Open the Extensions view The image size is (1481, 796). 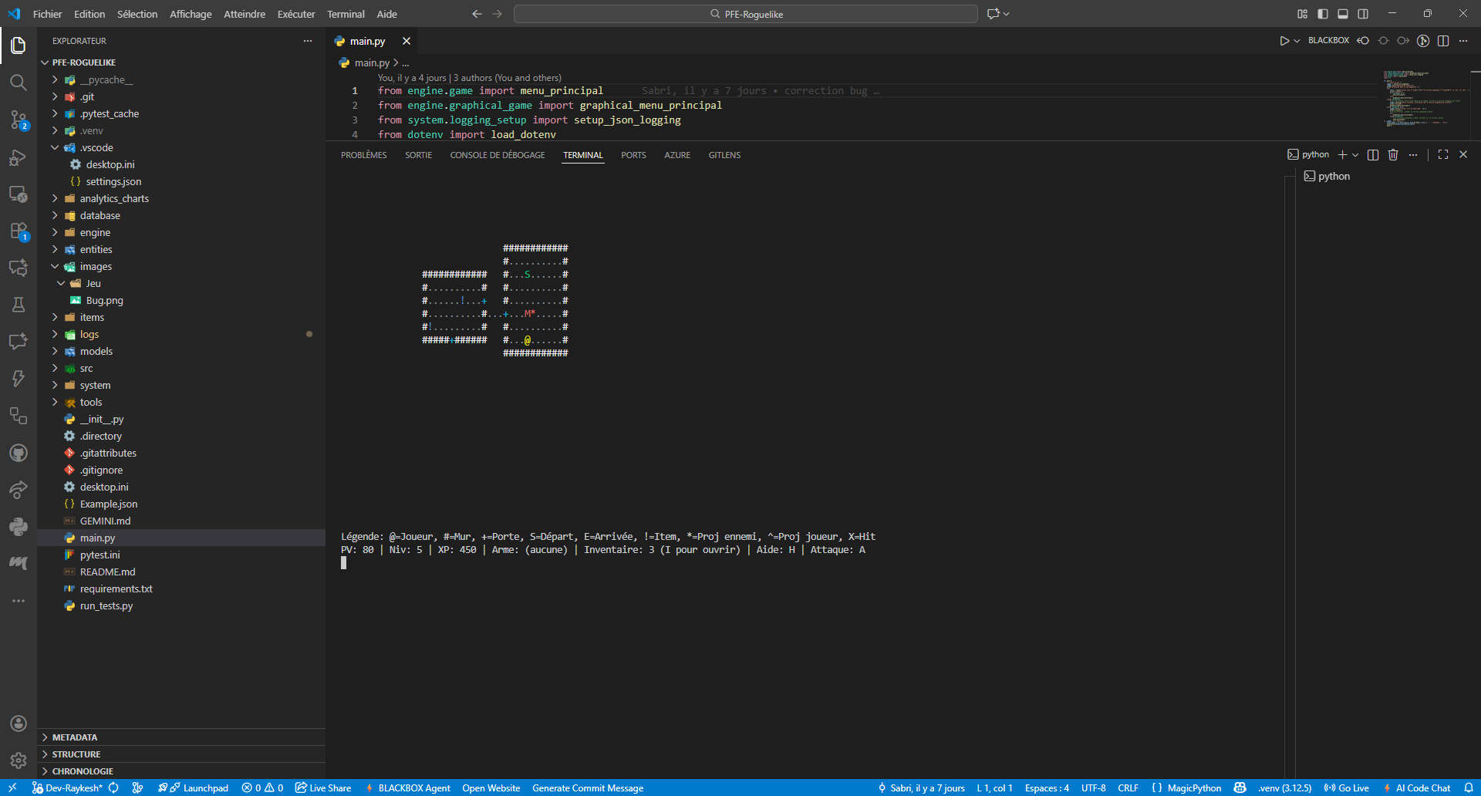click(x=19, y=231)
